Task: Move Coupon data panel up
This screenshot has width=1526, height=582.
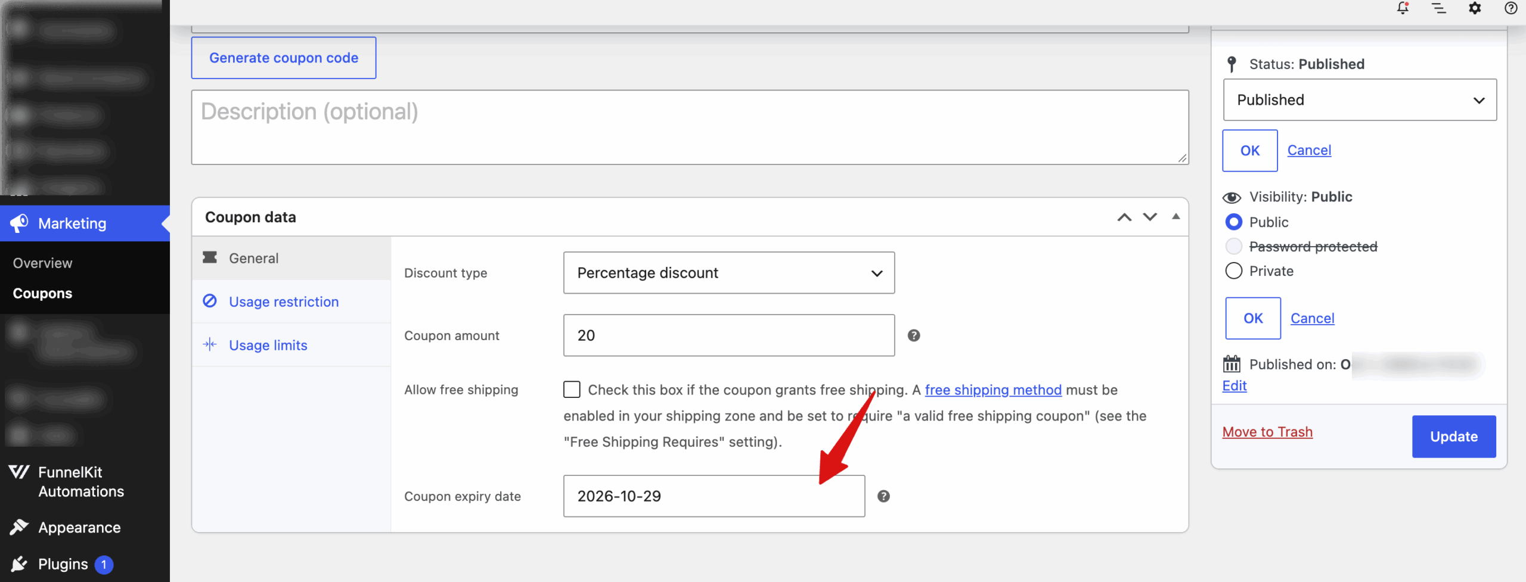Action: pos(1124,217)
